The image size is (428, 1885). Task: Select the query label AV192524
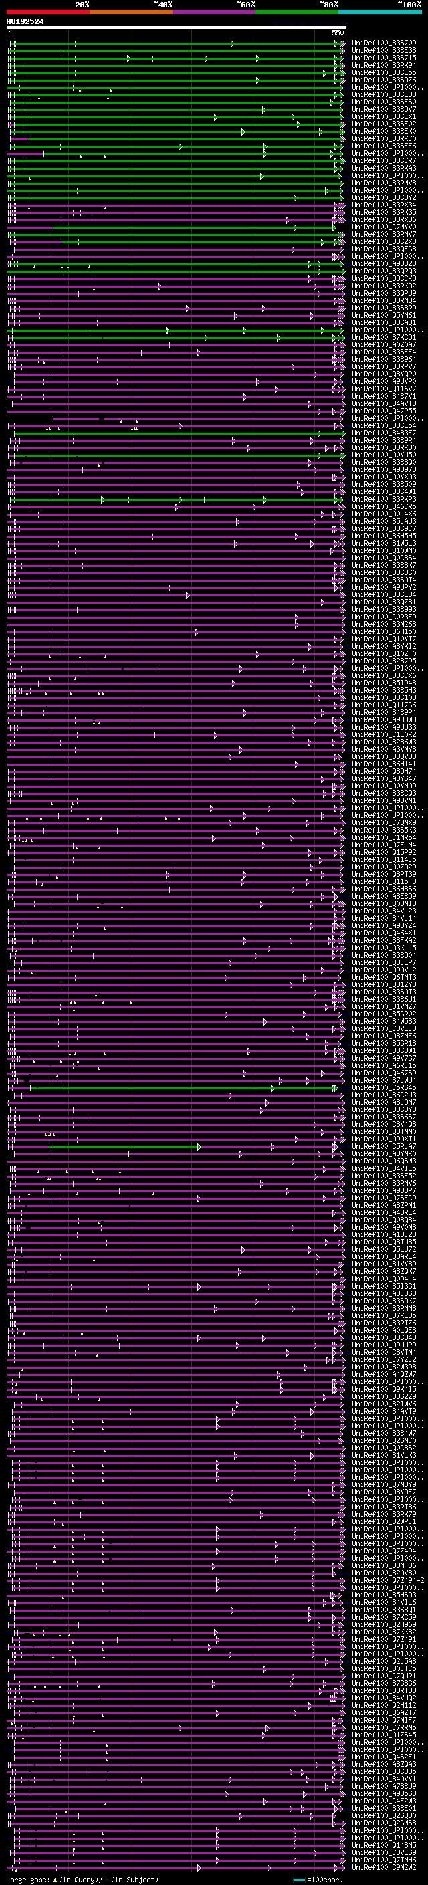(25, 22)
